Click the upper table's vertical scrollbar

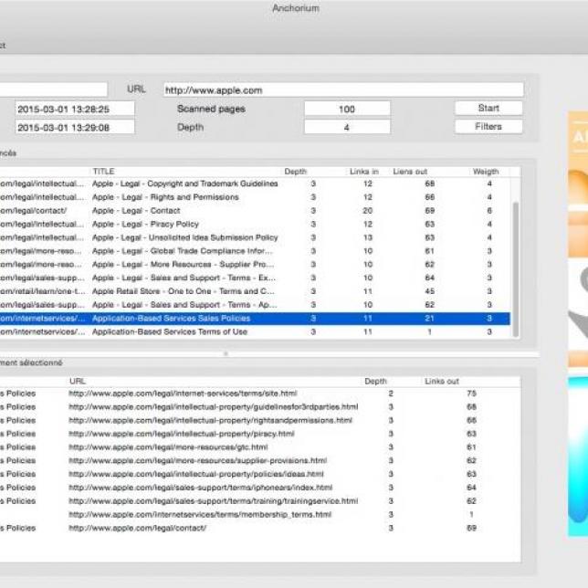tap(516, 265)
